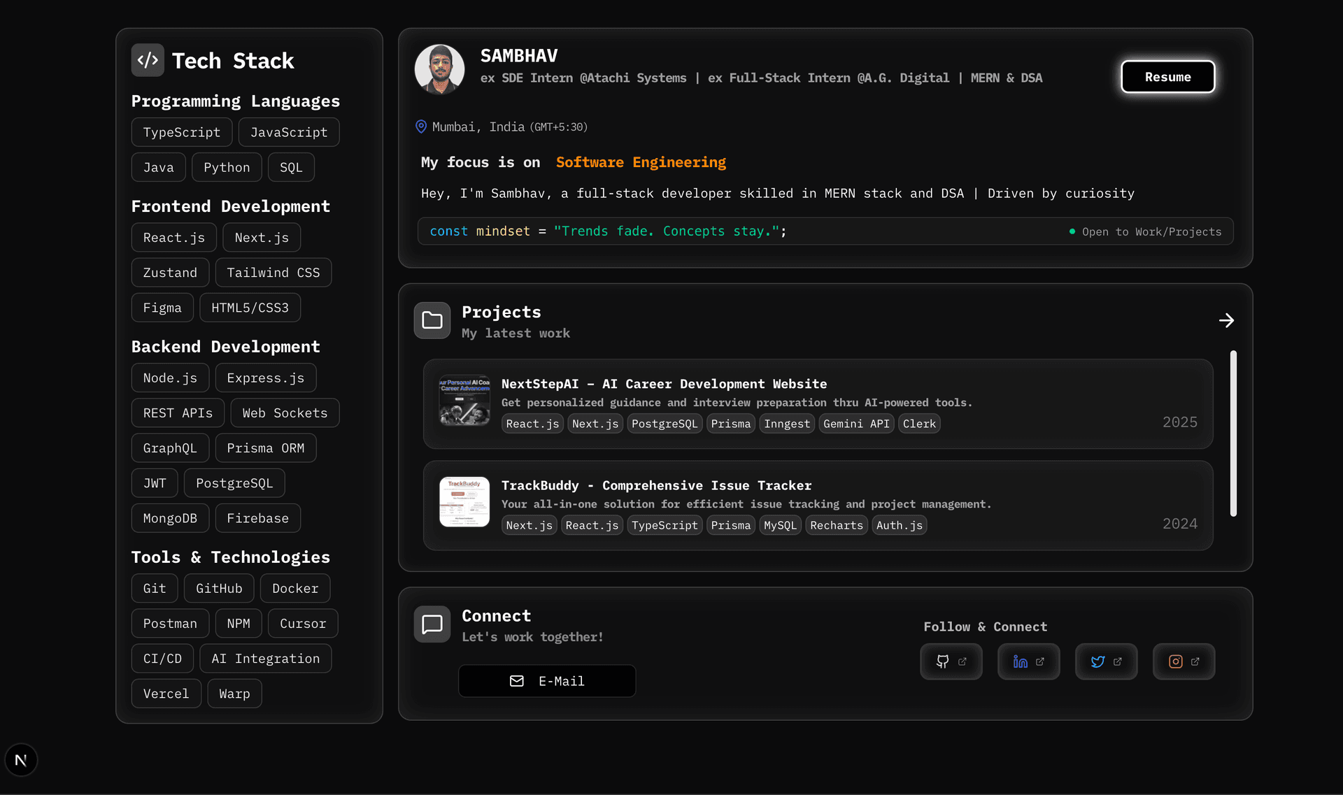Select the TypeScript language tag
This screenshot has width=1343, height=795.
(182, 132)
